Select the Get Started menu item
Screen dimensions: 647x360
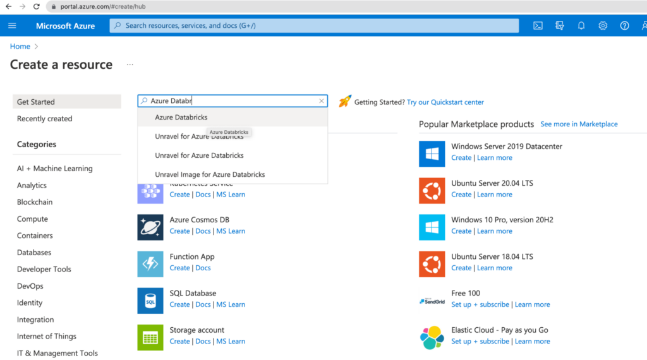(x=36, y=102)
